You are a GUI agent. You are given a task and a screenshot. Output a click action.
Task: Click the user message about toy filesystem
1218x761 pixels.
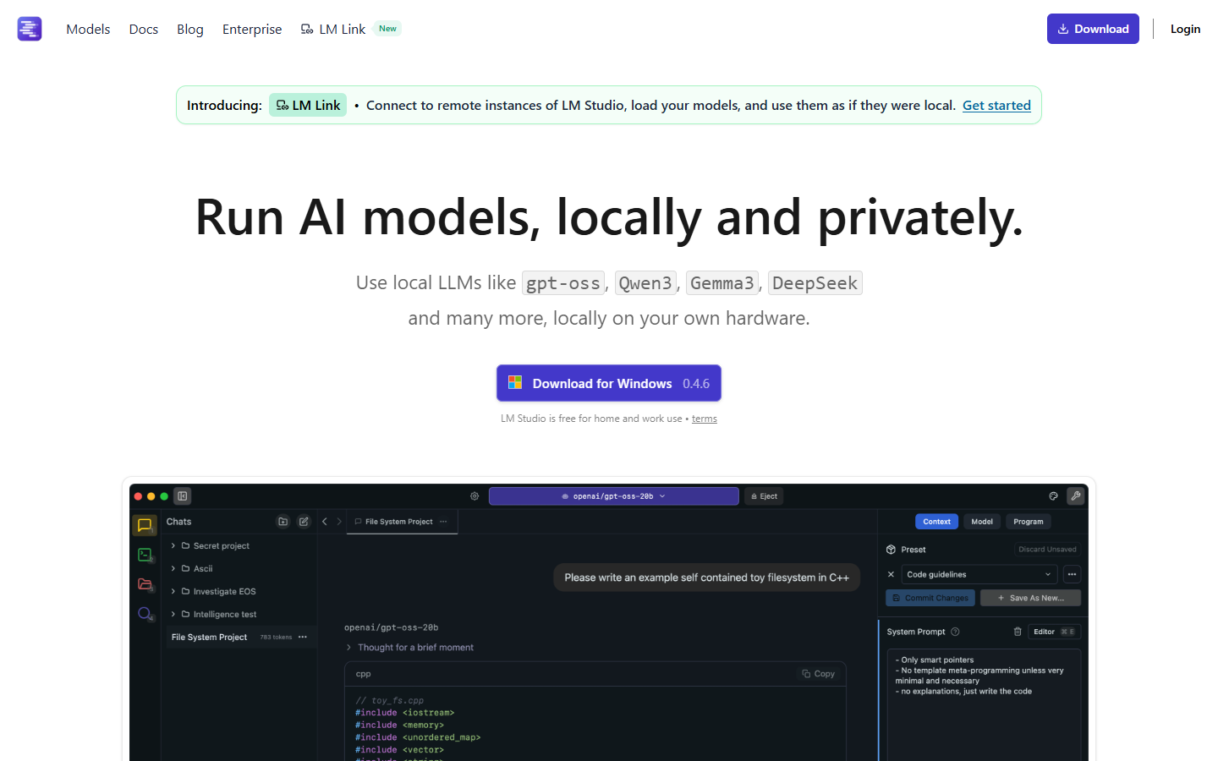(x=706, y=578)
